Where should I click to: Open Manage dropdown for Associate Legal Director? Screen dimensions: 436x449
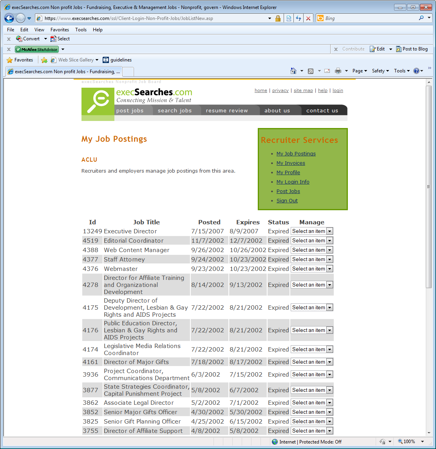pos(312,402)
